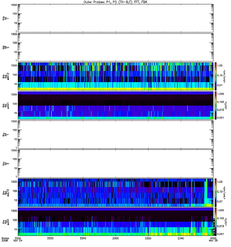Select the empty thb fft 2 panel
The image size is (231, 247).
click(x=116, y=47)
